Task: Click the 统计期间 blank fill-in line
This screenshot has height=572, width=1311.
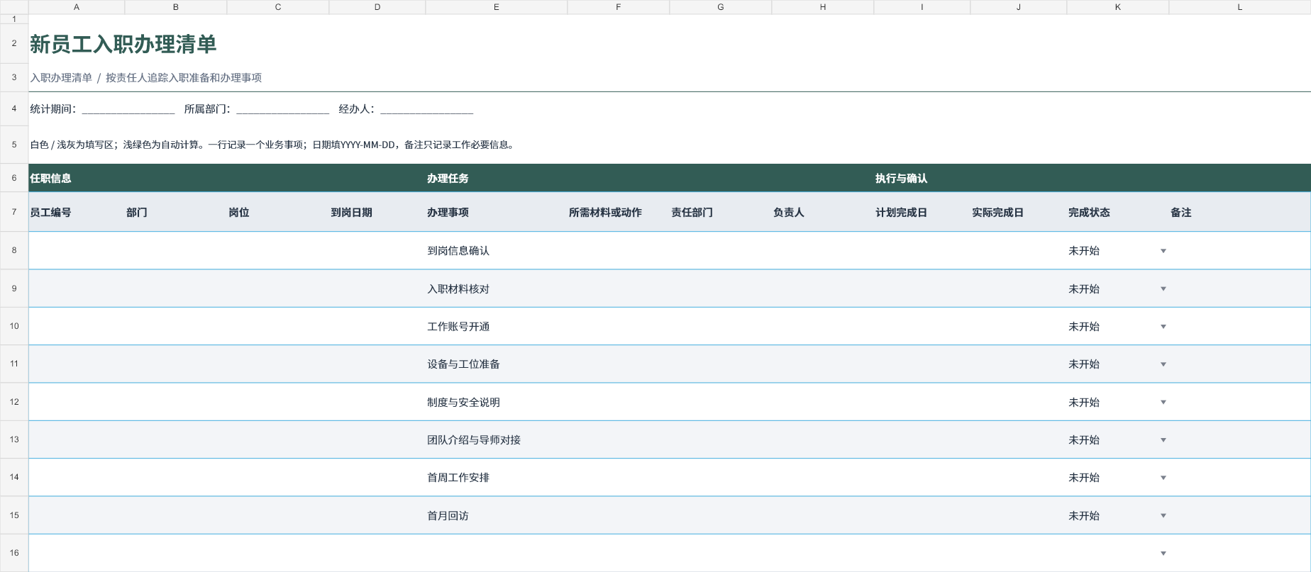Action: click(128, 110)
